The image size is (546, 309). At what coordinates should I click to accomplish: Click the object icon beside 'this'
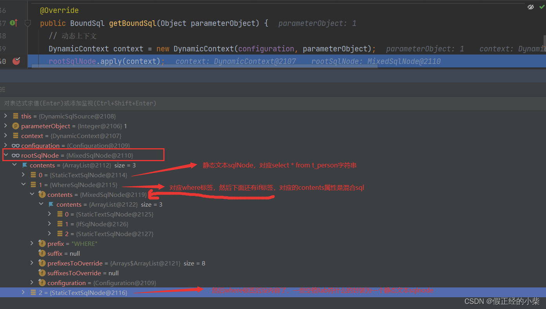(x=16, y=116)
